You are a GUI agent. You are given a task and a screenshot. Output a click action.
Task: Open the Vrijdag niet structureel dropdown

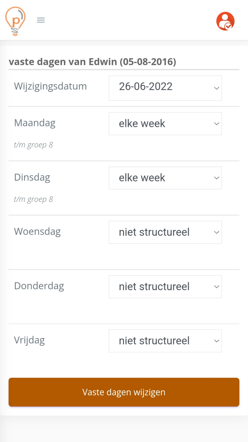coord(165,340)
